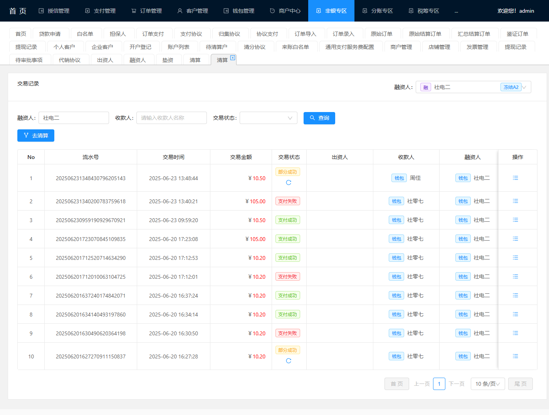Screen dimensions: 549x415
Task: Open operations menu for row 2
Action: 515,201
